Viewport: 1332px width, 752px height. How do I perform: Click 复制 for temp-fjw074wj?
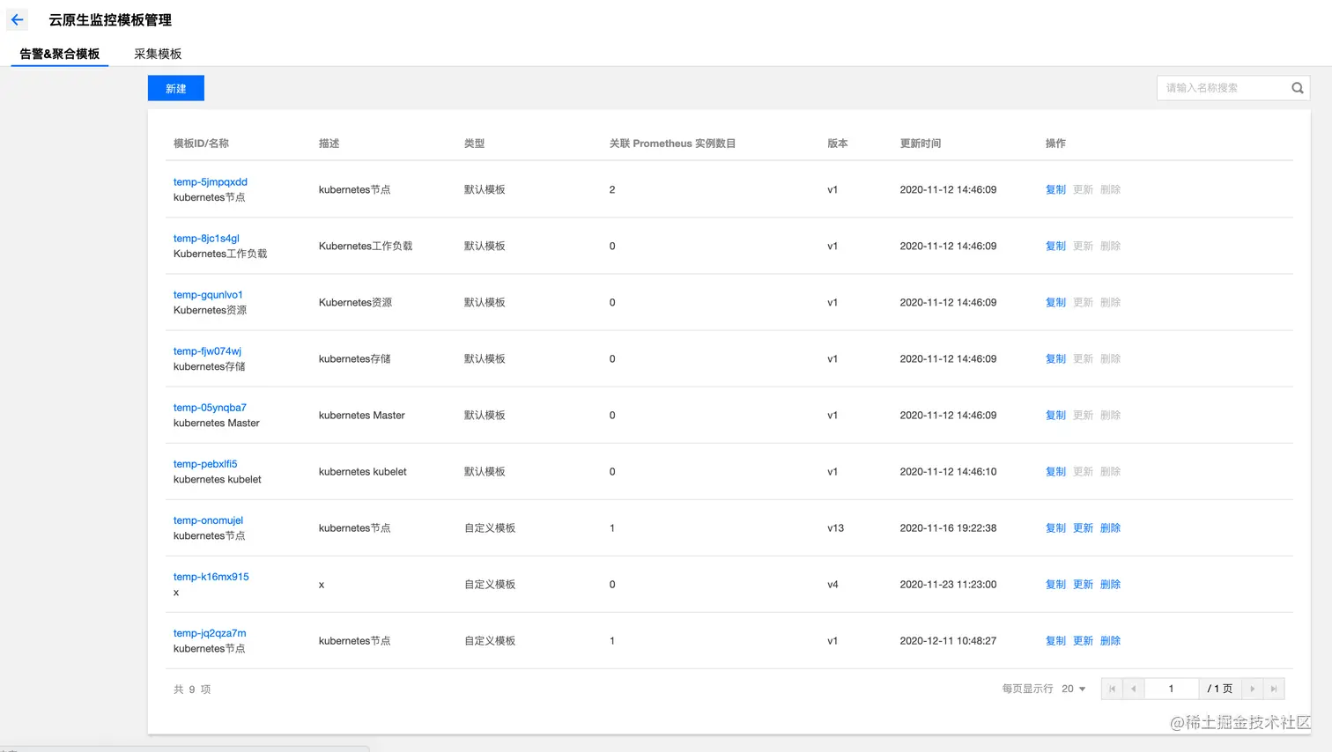pos(1055,358)
